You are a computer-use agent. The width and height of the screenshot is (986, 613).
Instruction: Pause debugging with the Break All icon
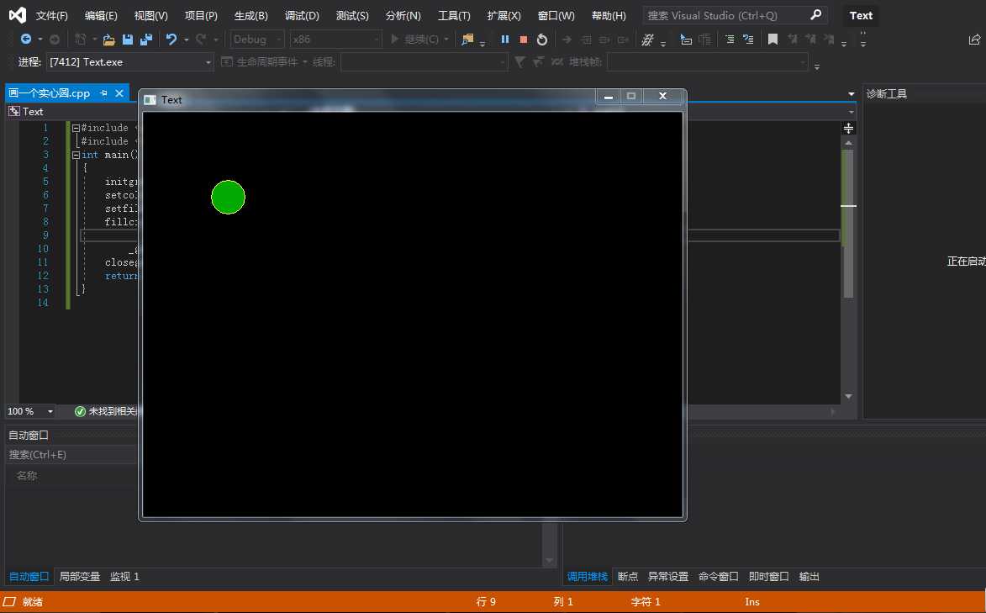point(505,39)
